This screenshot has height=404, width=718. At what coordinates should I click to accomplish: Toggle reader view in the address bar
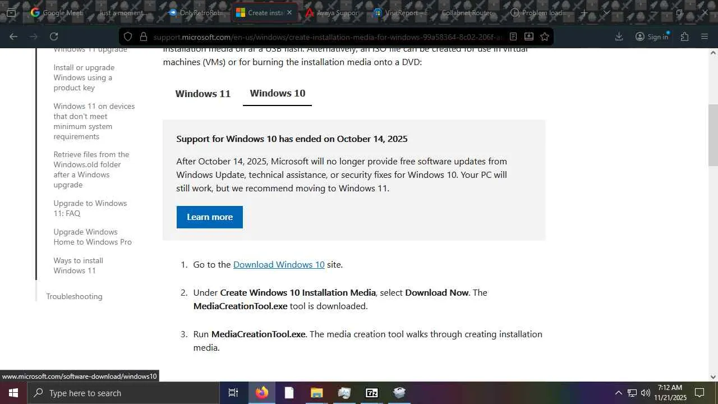(x=513, y=36)
